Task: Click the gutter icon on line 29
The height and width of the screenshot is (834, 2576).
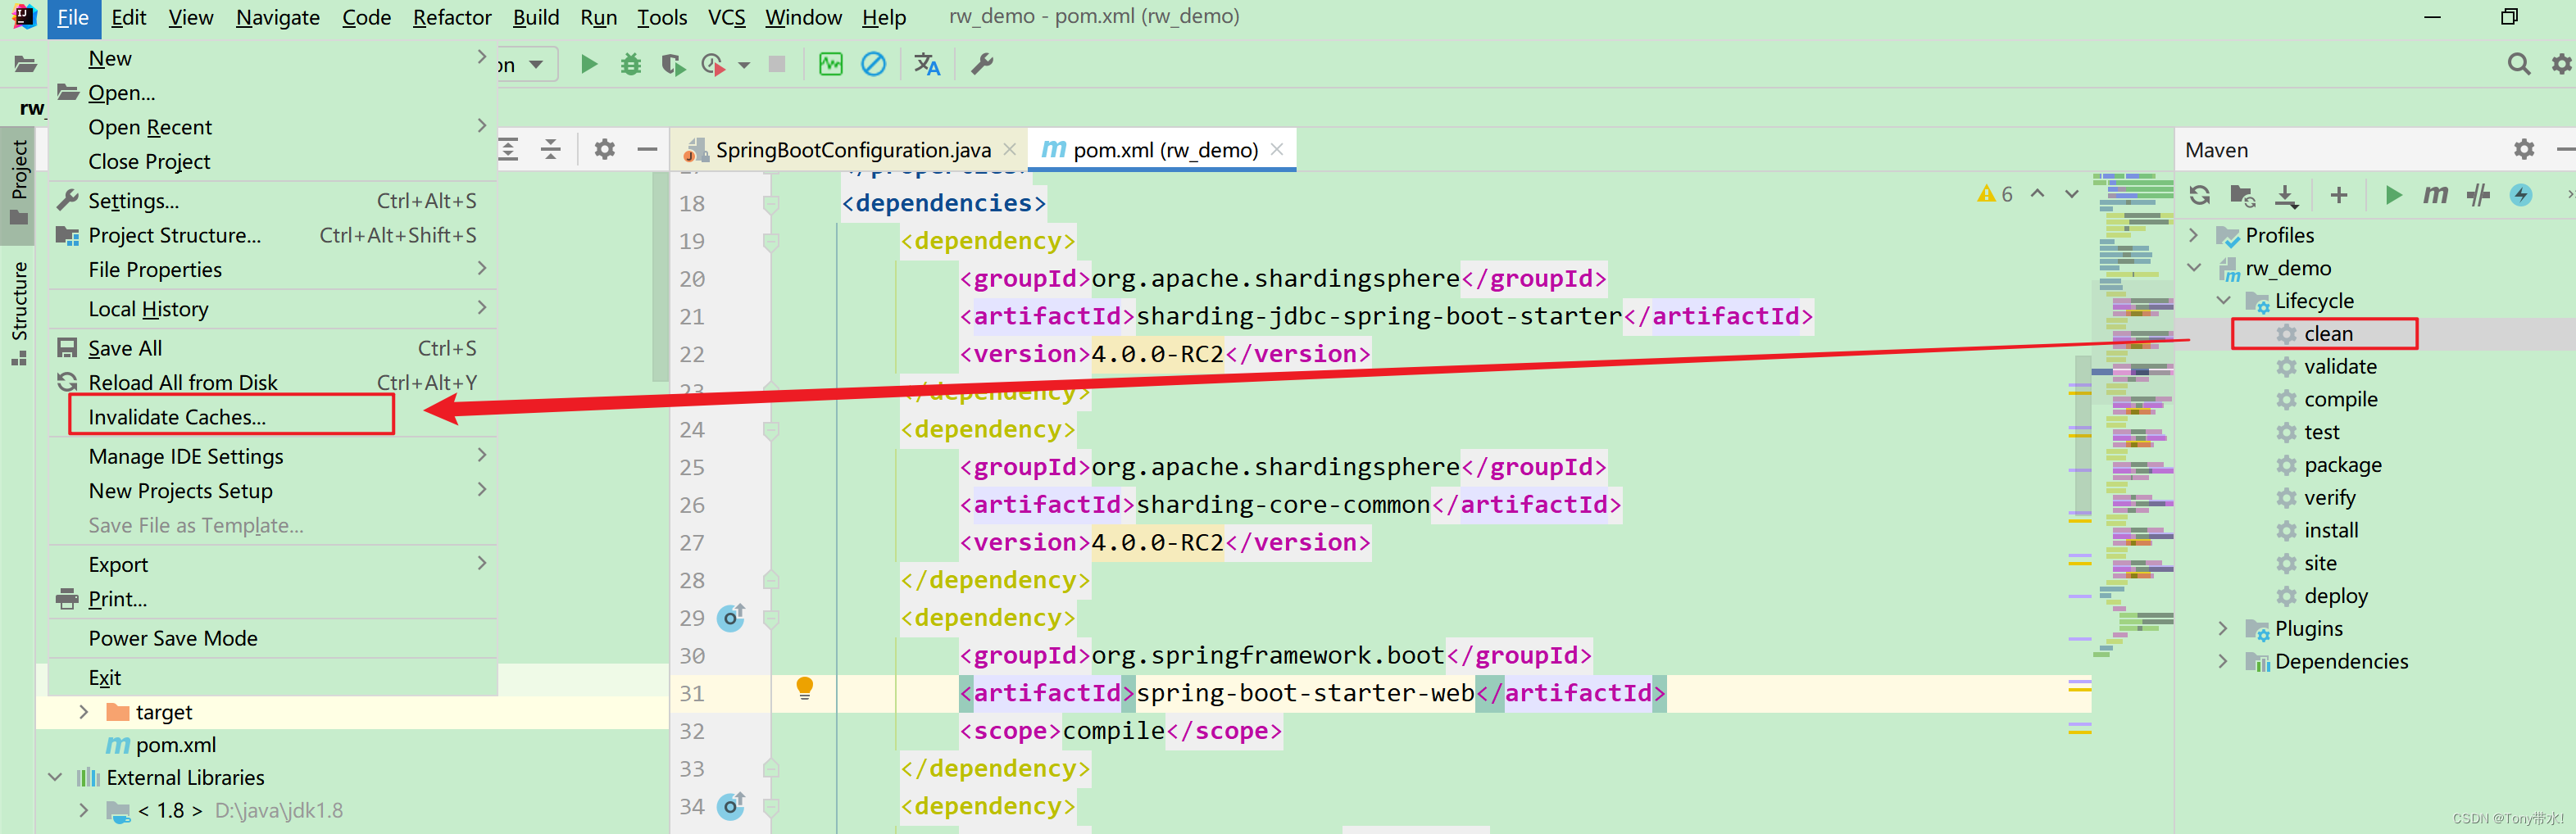Action: tap(731, 618)
